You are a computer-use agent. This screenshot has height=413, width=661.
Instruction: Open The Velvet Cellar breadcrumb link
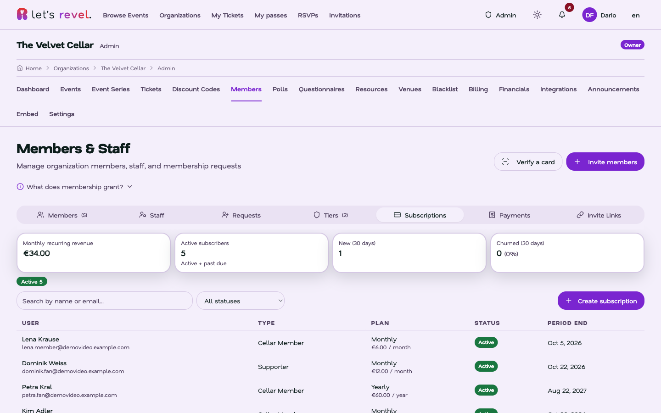[123, 68]
